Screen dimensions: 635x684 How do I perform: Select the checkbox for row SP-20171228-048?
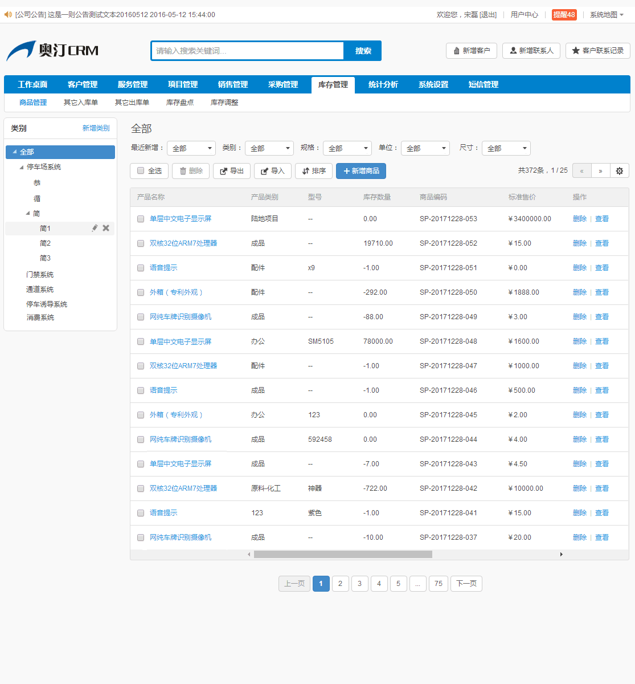pyautogui.click(x=141, y=341)
